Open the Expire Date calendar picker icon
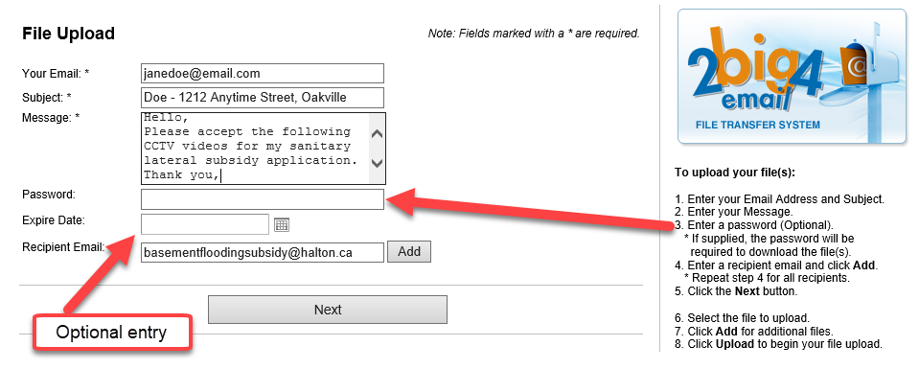919x369 pixels. pyautogui.click(x=282, y=224)
